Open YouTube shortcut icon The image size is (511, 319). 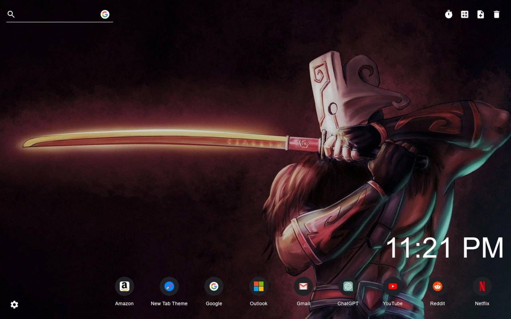[x=393, y=286]
